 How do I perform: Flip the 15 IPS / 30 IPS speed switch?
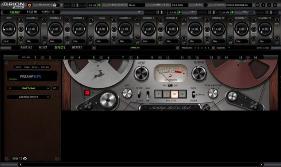tap(139, 94)
